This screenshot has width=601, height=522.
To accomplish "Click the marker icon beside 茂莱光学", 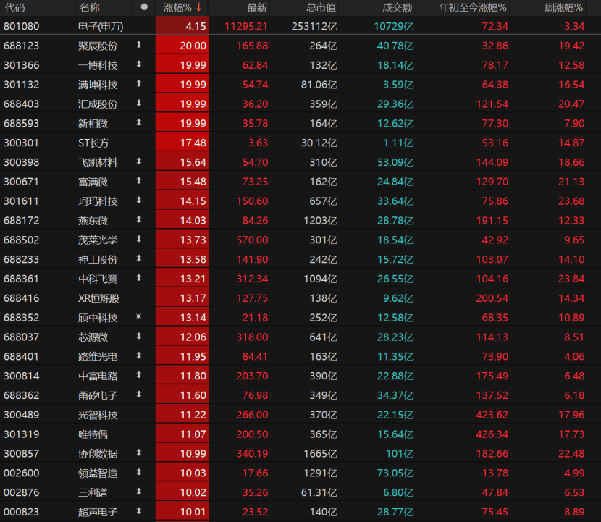I will [x=139, y=239].
